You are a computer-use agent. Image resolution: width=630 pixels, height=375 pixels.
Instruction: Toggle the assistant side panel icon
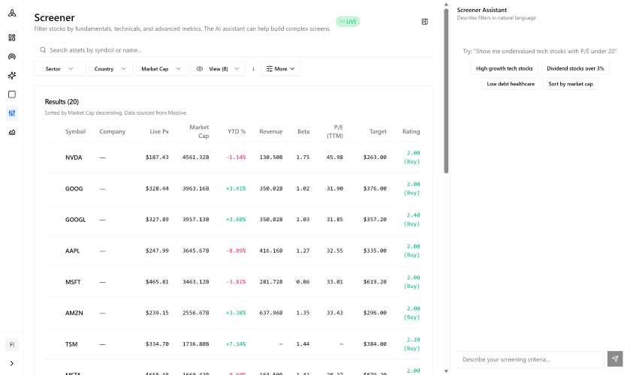tap(425, 22)
